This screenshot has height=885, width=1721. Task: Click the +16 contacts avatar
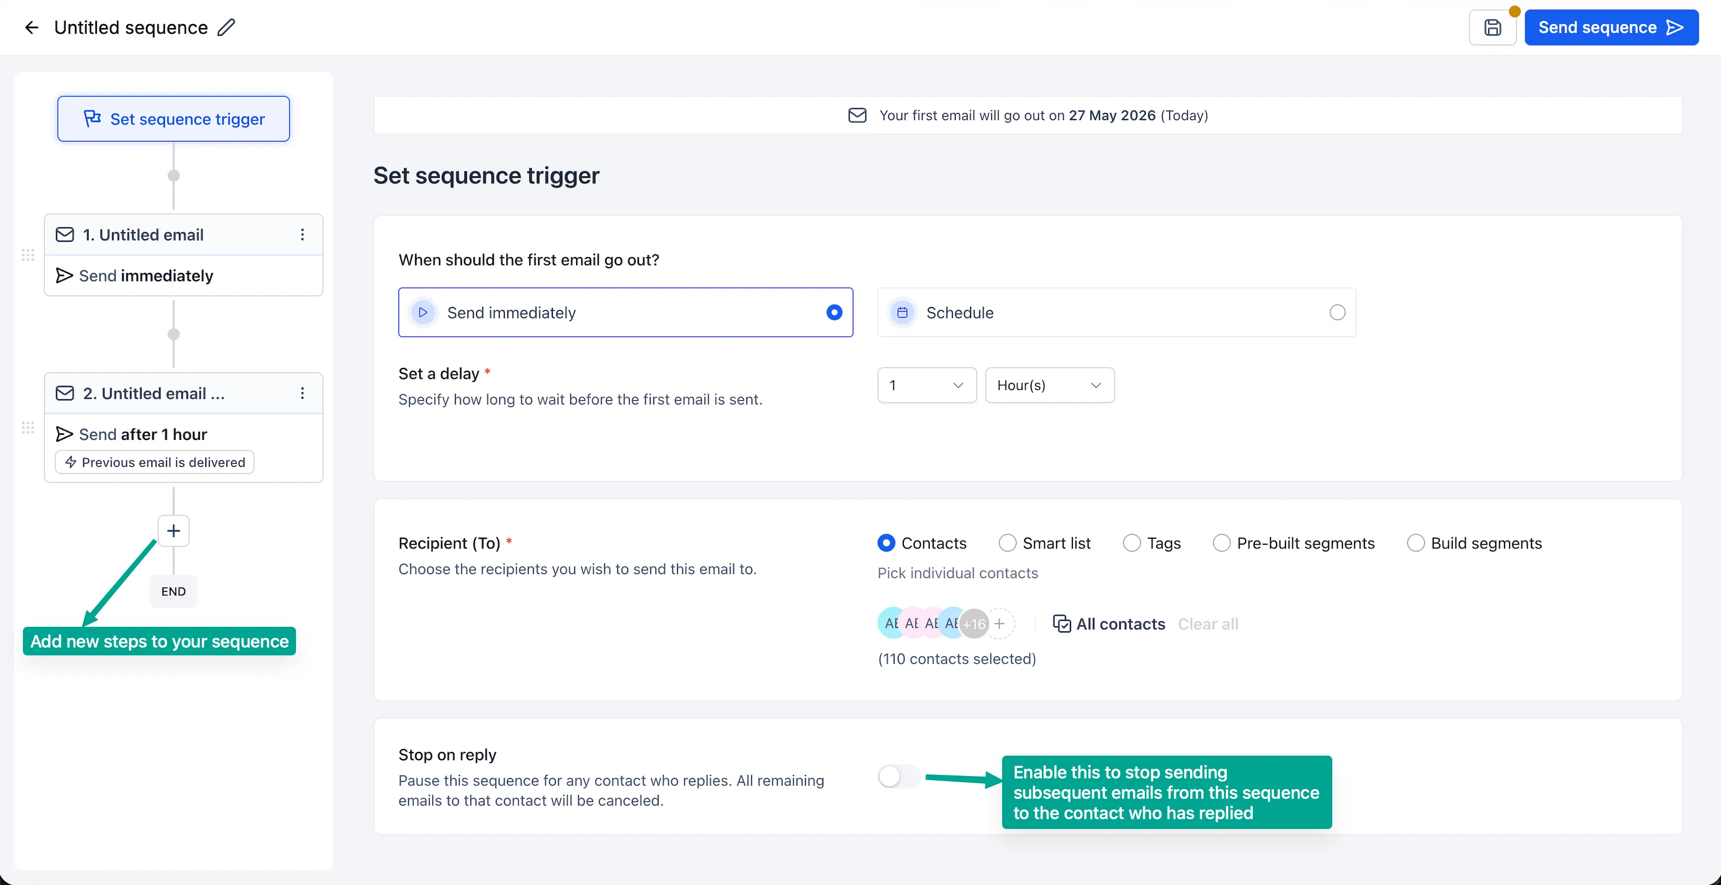(974, 624)
